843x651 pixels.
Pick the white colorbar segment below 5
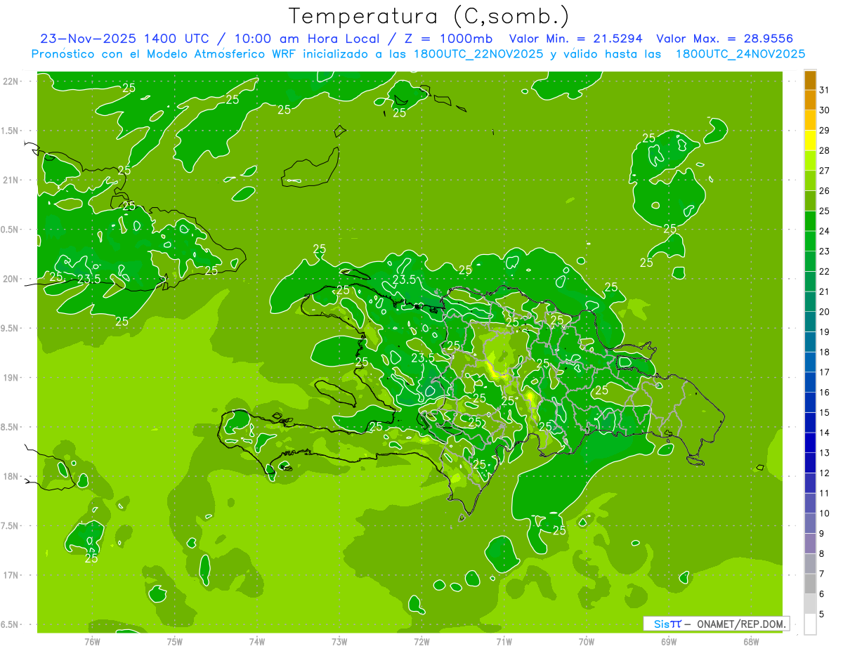click(810, 624)
